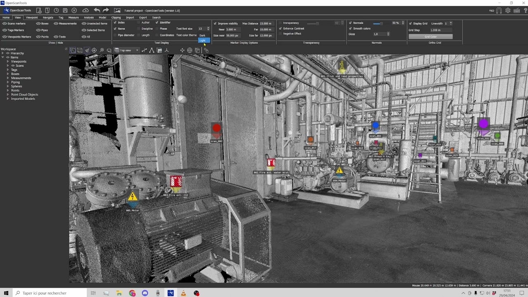Toggle the Improve visibility checkbox

click(215, 24)
